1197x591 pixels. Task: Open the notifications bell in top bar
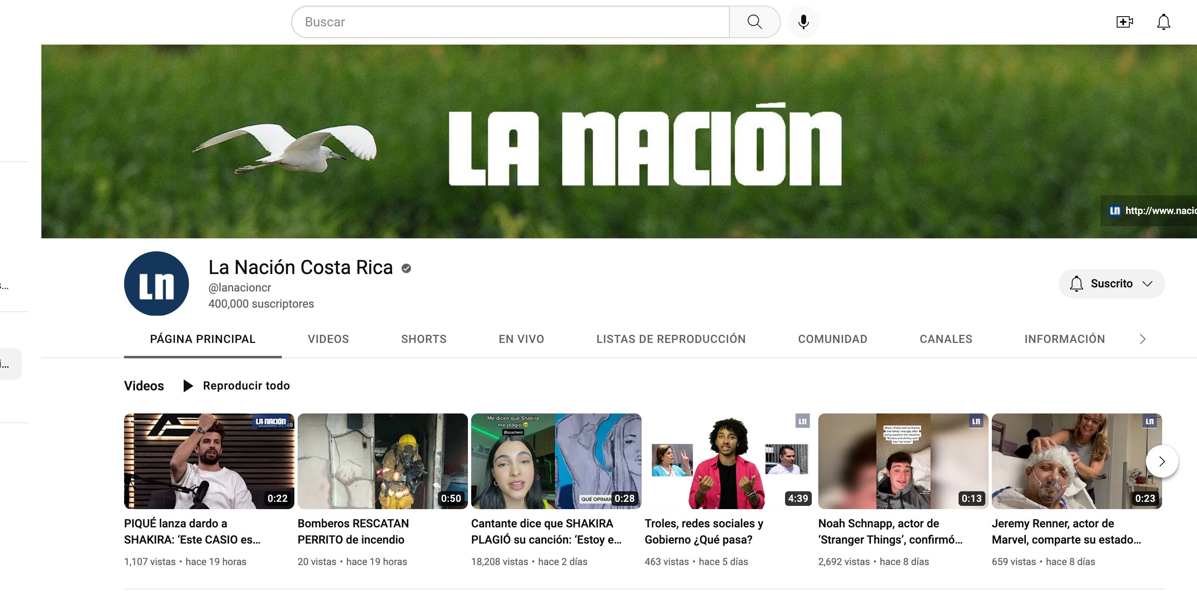(1163, 22)
